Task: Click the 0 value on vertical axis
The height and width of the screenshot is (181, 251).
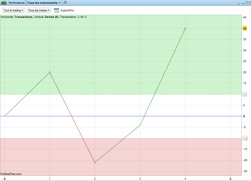Action: pos(244,116)
